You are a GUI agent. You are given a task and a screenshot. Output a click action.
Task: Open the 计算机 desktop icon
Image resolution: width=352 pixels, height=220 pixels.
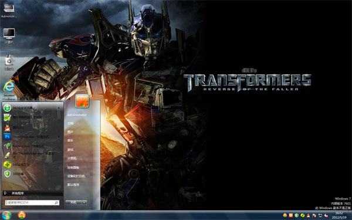coord(9,36)
